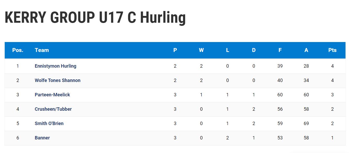Select Smith O'Brien's against value 69

pos(306,123)
